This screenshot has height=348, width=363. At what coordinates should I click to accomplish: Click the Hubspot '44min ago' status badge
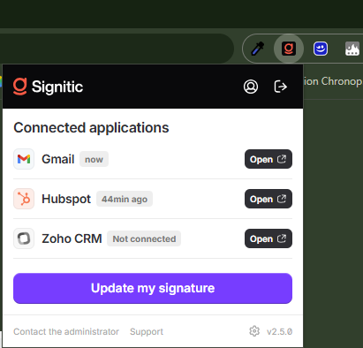(x=125, y=199)
